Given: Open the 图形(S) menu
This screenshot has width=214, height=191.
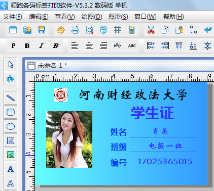Looking at the screenshot, I should tap(118, 17).
